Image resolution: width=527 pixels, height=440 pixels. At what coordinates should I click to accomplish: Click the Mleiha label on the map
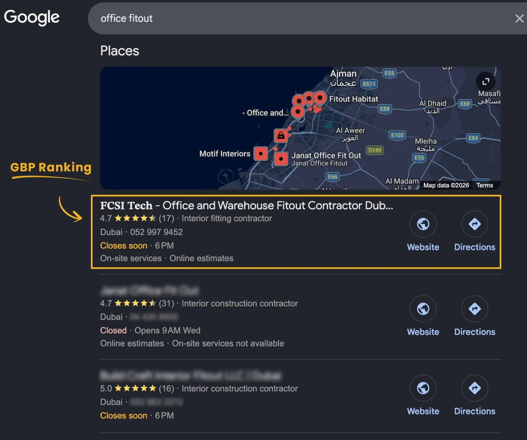426,145
